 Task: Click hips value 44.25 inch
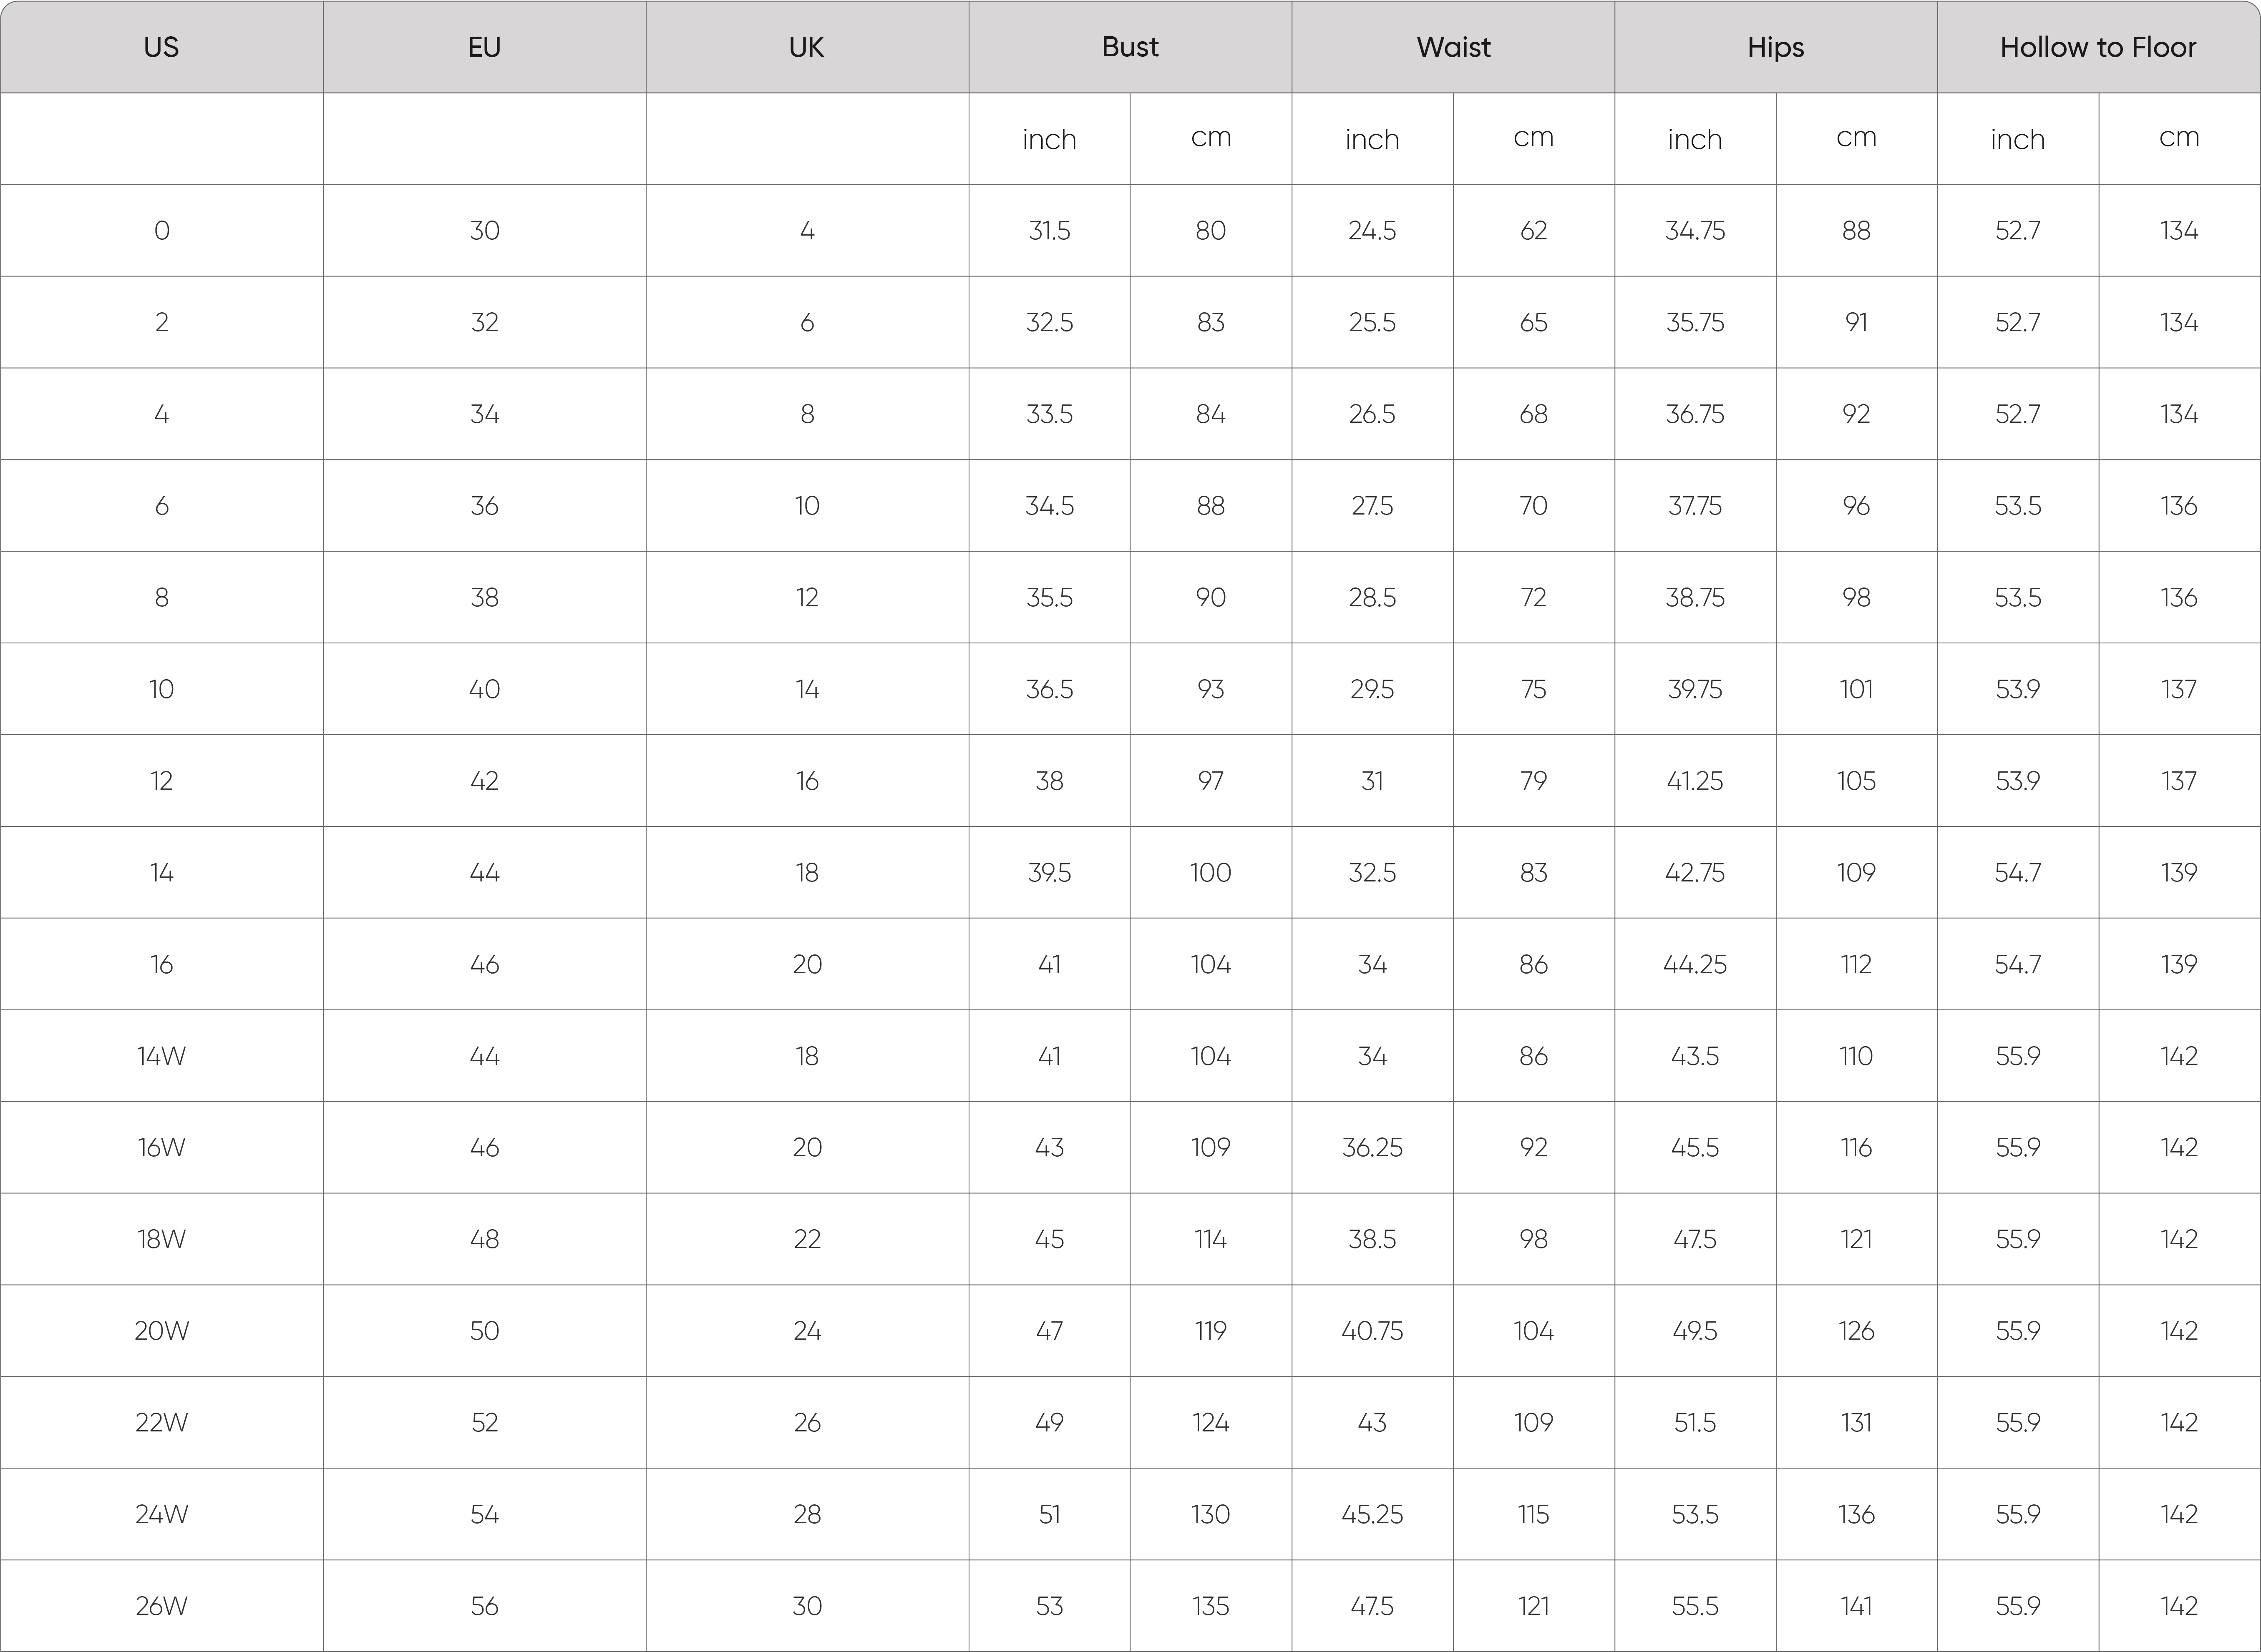pyautogui.click(x=1695, y=964)
